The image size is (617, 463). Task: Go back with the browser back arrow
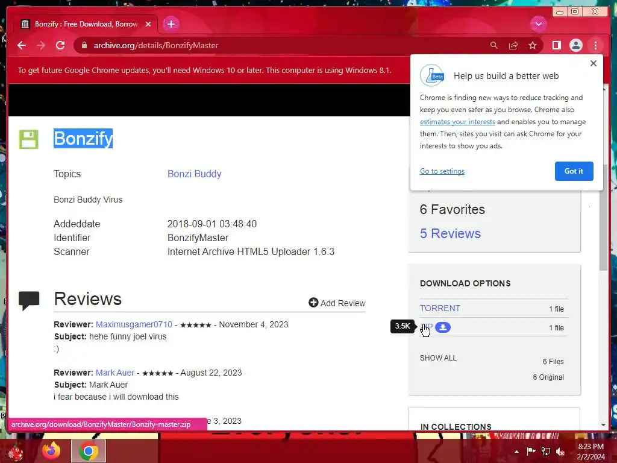click(22, 45)
